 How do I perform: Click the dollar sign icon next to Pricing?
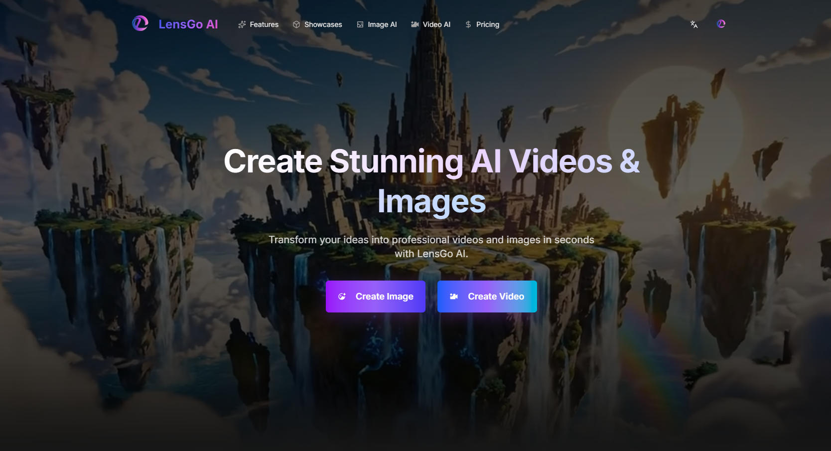pyautogui.click(x=467, y=24)
